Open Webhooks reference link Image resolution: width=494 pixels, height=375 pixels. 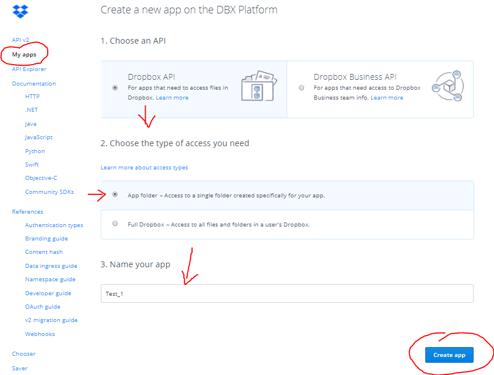point(40,334)
